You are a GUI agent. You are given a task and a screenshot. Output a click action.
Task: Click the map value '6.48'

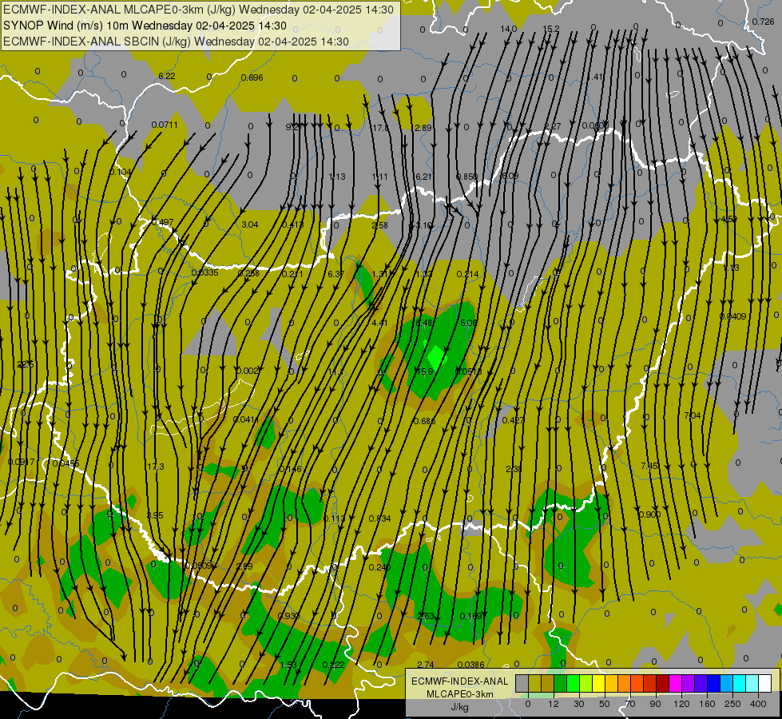point(424,323)
